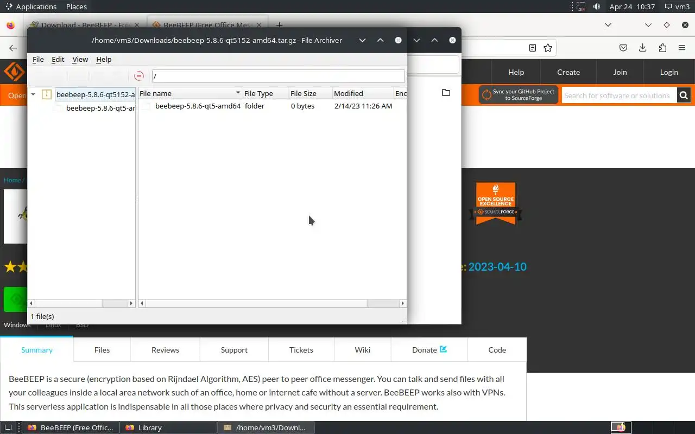This screenshot has height=434, width=695.
Task: Open the Help menu in File Archiver
Action: tap(104, 59)
